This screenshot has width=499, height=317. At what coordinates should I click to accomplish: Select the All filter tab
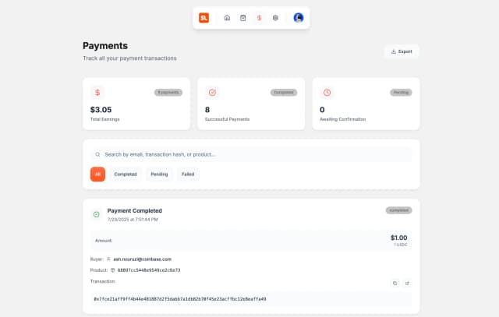point(97,174)
